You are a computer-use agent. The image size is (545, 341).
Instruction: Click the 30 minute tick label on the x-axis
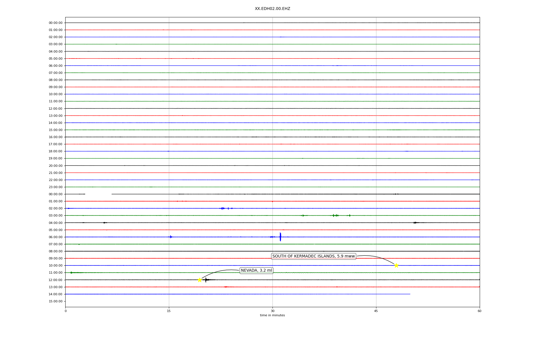click(x=272, y=311)
